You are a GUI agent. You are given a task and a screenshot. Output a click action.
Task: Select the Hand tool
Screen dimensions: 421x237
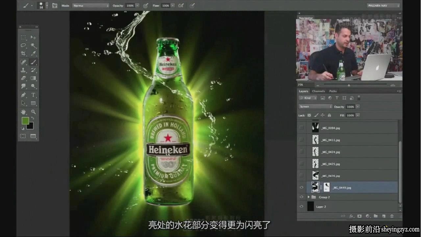click(23, 112)
